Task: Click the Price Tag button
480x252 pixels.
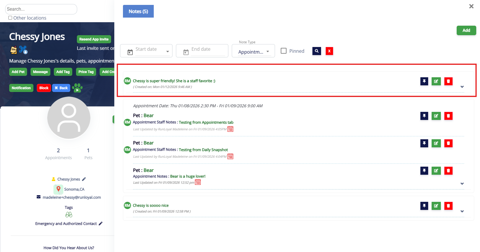Action: pos(86,72)
